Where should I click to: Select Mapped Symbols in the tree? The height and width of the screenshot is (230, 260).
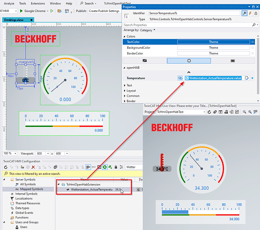[32, 189]
